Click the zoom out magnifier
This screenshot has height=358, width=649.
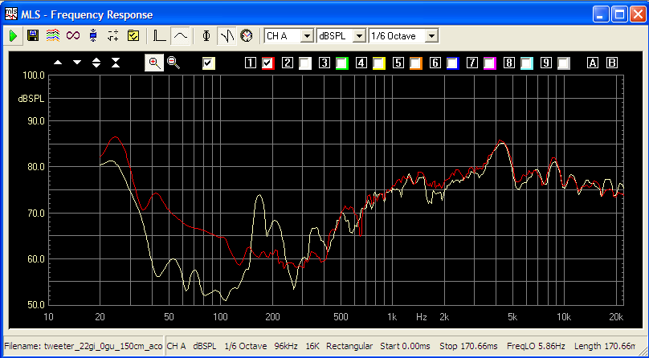(173, 63)
